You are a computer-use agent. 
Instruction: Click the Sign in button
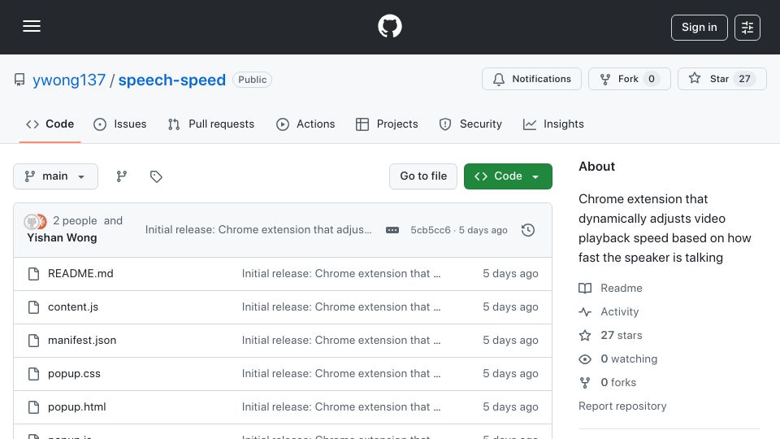699,28
